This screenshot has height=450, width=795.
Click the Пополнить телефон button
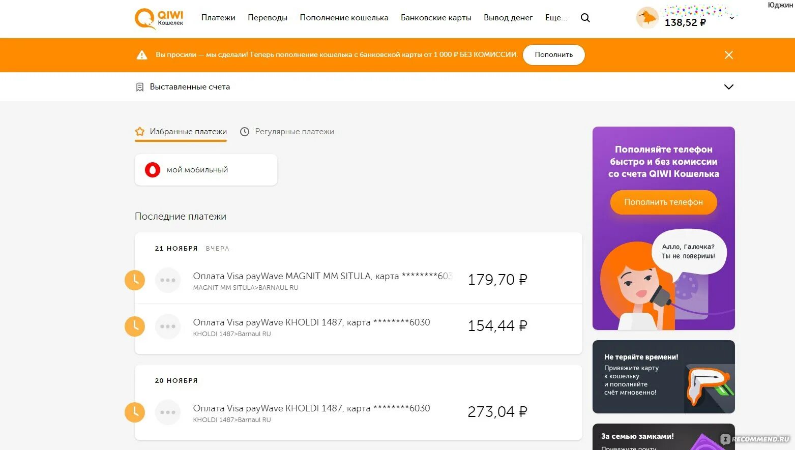point(664,202)
